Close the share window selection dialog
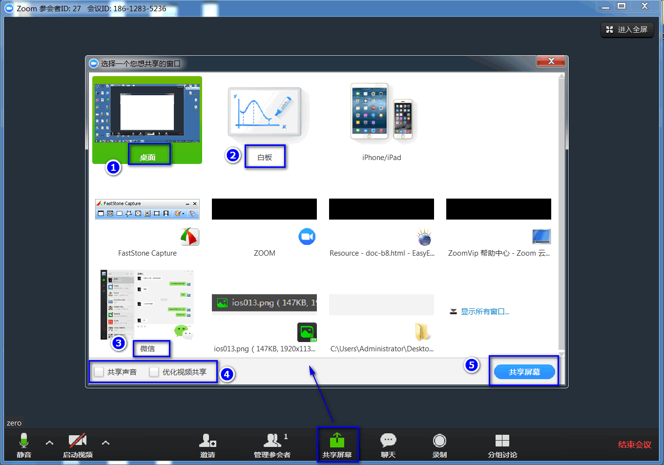This screenshot has height=465, width=664. (551, 61)
